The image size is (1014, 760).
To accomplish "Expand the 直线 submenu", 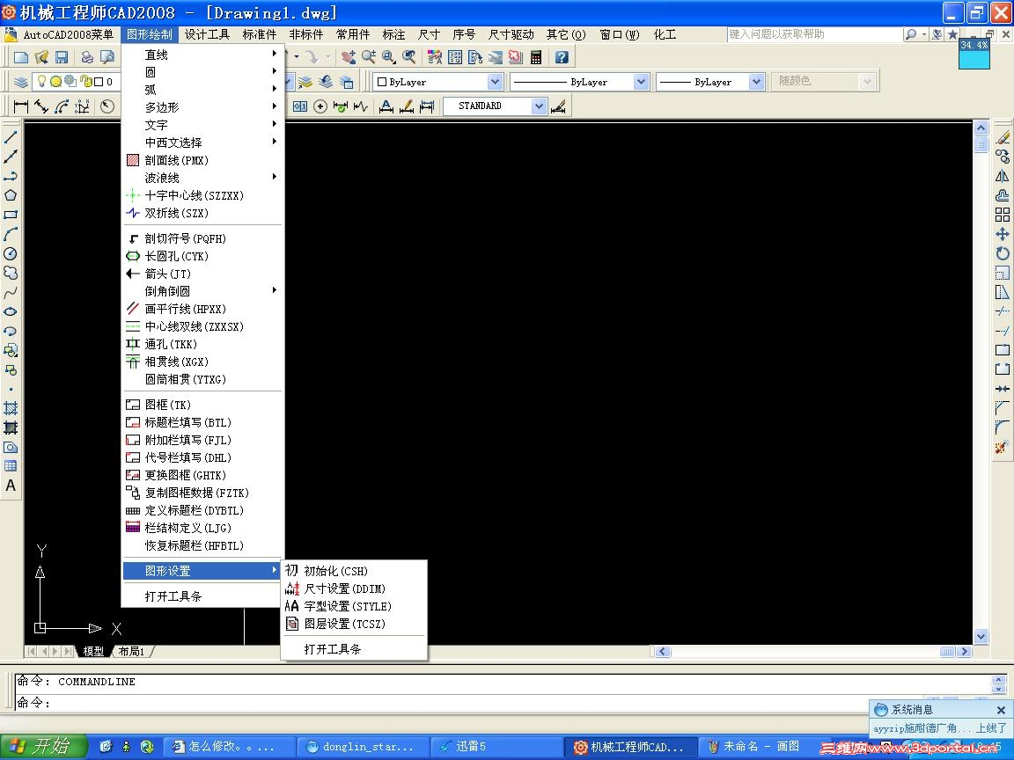I will click(x=203, y=55).
